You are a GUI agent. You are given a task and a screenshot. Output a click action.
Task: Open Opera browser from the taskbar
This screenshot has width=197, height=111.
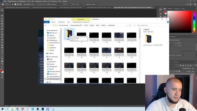(22, 109)
